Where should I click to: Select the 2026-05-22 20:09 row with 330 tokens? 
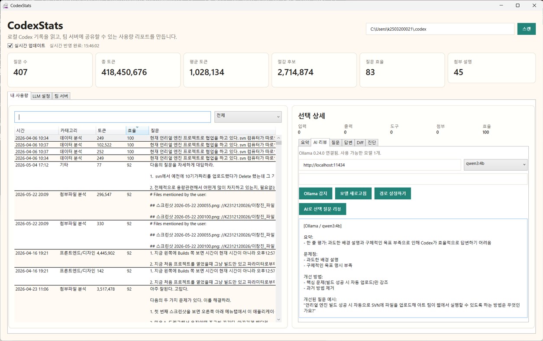click(x=145, y=235)
